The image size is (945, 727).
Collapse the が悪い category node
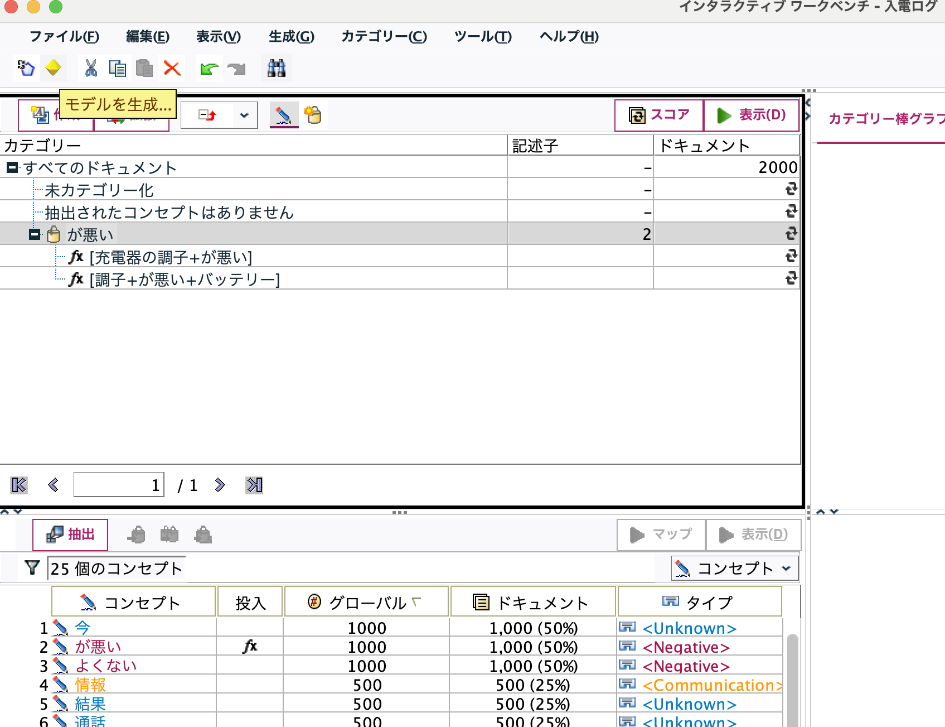[x=36, y=234]
